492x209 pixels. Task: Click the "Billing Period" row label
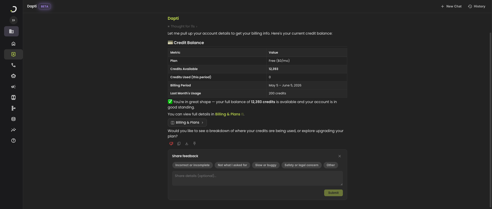[181, 85]
